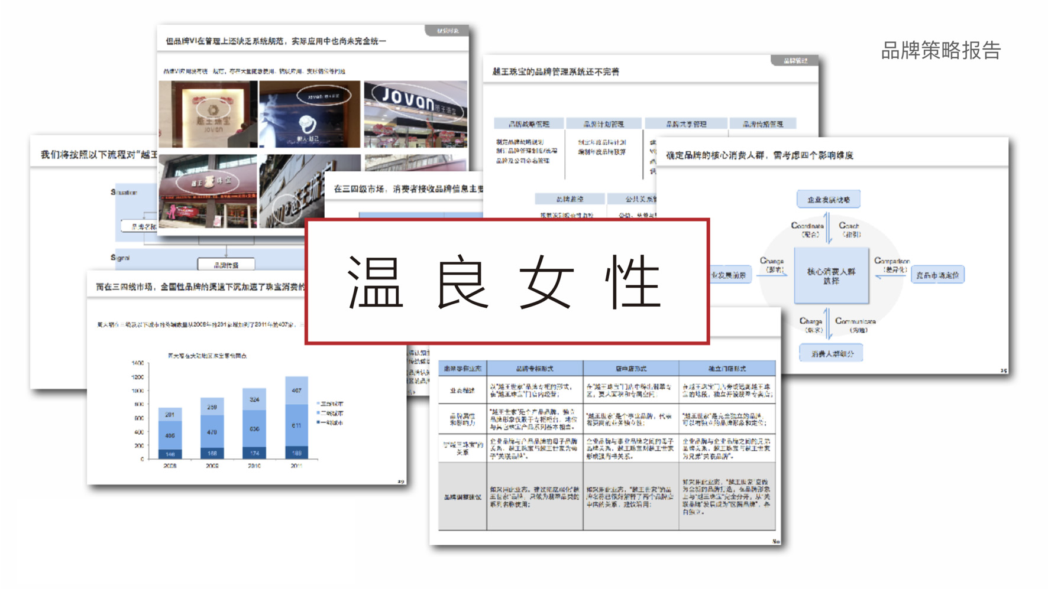Click the 品牌共享管理 header cell
Viewport: 1048px width, 589px height.
[x=686, y=124]
